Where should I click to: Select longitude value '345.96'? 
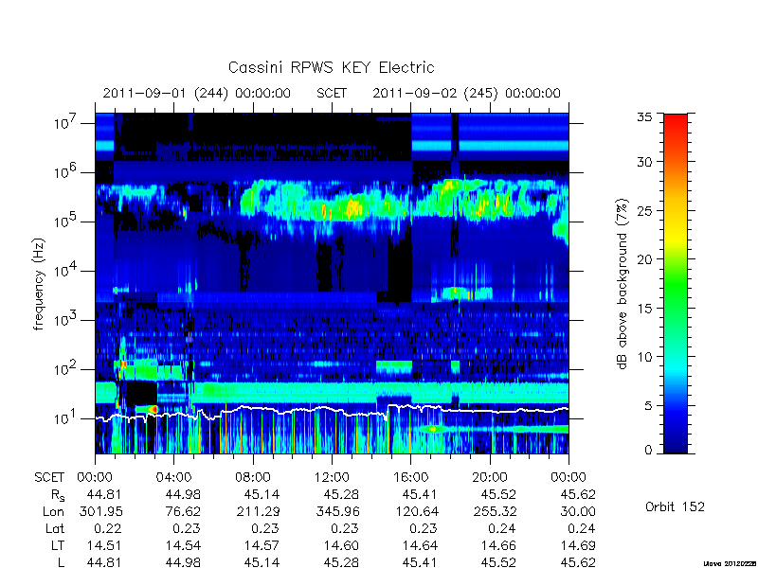337,511
